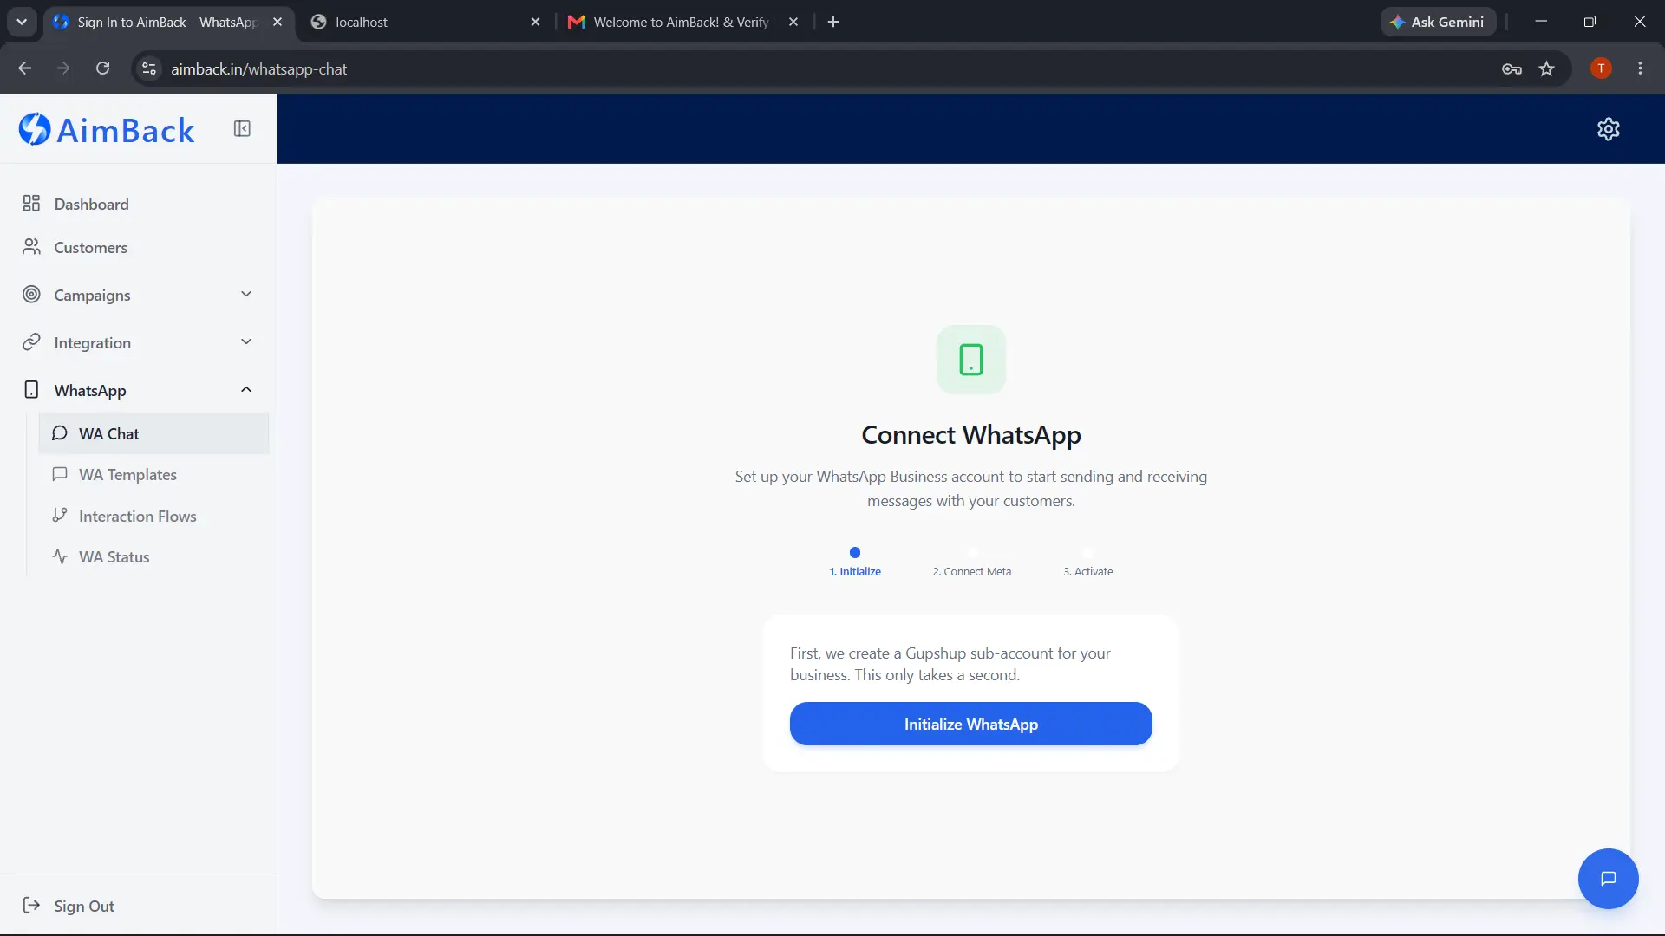
Task: Click the Gupshup sub-account description text
Action: click(x=950, y=664)
